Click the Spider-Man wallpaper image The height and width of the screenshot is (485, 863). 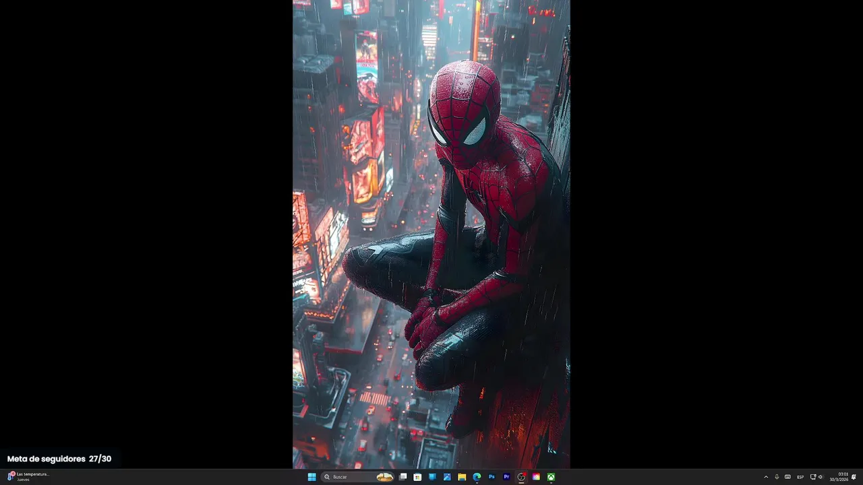click(x=431, y=234)
